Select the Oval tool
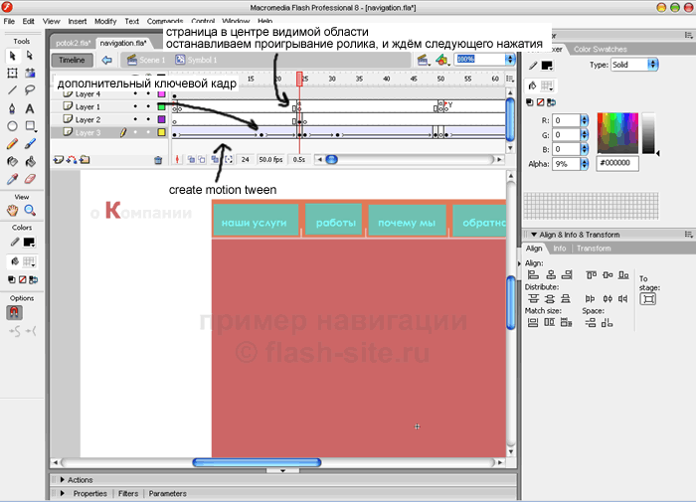This screenshot has width=696, height=502. 12,126
